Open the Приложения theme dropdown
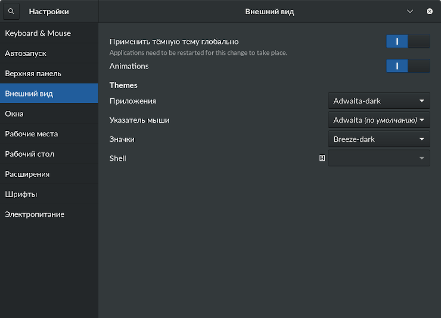The image size is (441, 318). coord(379,101)
